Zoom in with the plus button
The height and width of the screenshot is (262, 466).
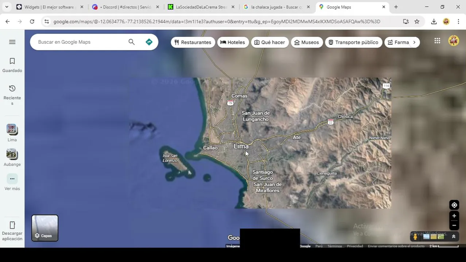(454, 216)
